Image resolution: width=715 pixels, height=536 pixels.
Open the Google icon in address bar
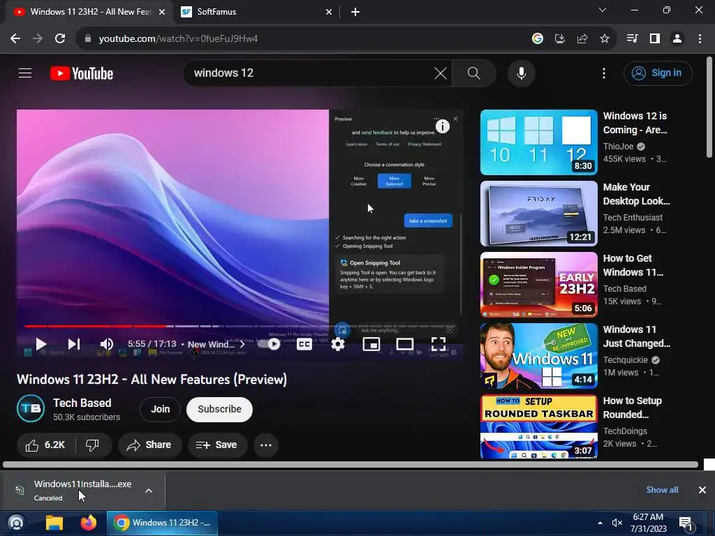537,39
